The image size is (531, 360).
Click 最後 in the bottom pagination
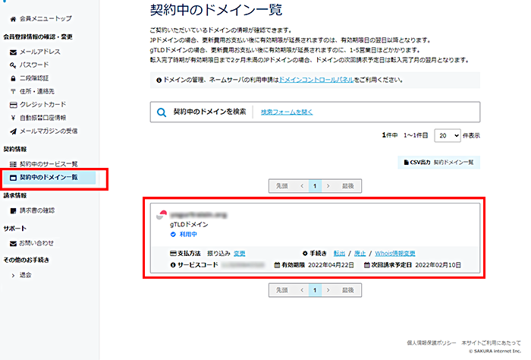(347, 290)
